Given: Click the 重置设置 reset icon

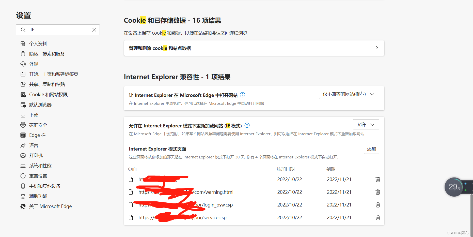Looking at the screenshot, I should (x=23, y=176).
